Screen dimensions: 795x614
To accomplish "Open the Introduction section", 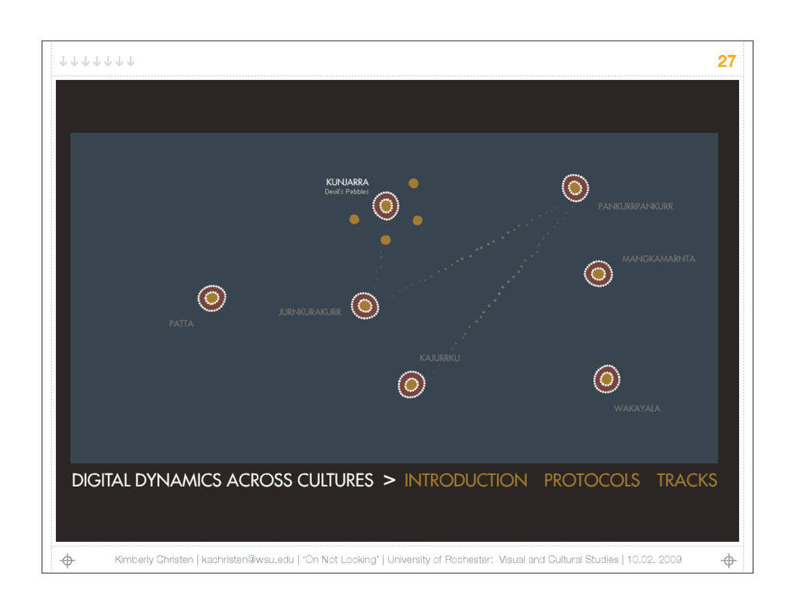I will [466, 480].
